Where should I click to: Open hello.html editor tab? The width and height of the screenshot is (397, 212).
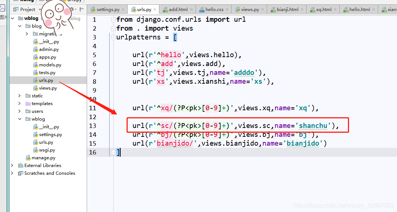359,10
